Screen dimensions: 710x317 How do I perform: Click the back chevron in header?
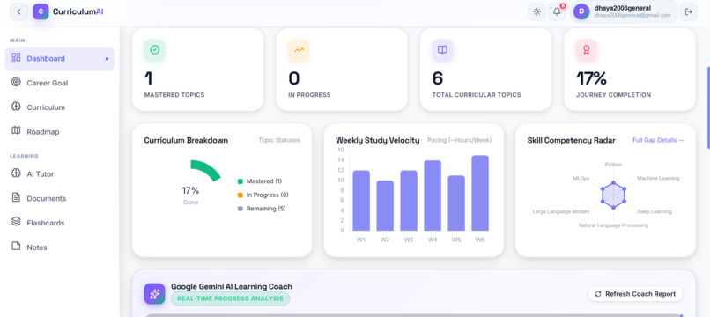point(18,11)
